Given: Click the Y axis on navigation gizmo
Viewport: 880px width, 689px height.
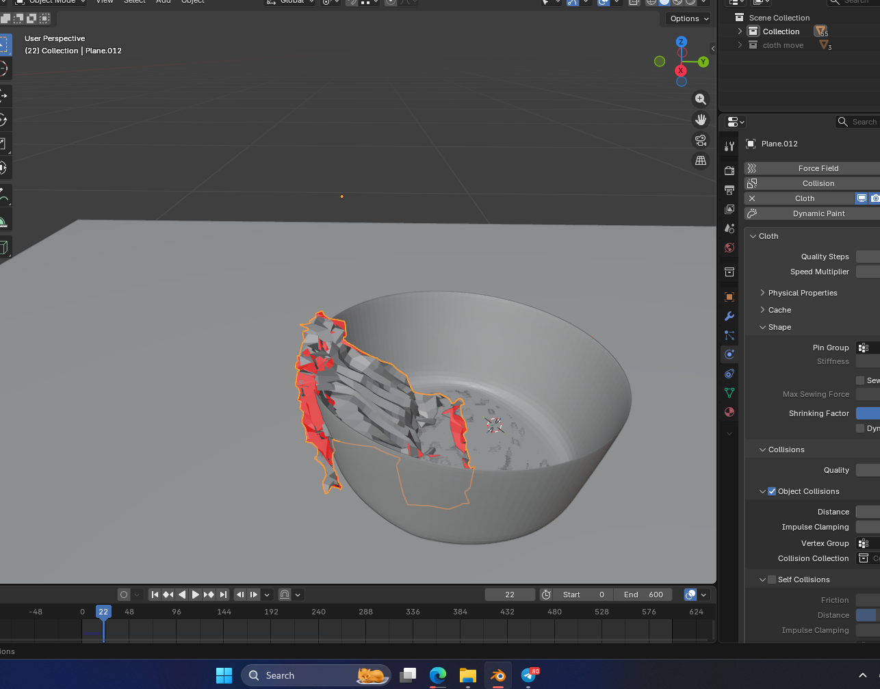Looking at the screenshot, I should pyautogui.click(x=703, y=62).
